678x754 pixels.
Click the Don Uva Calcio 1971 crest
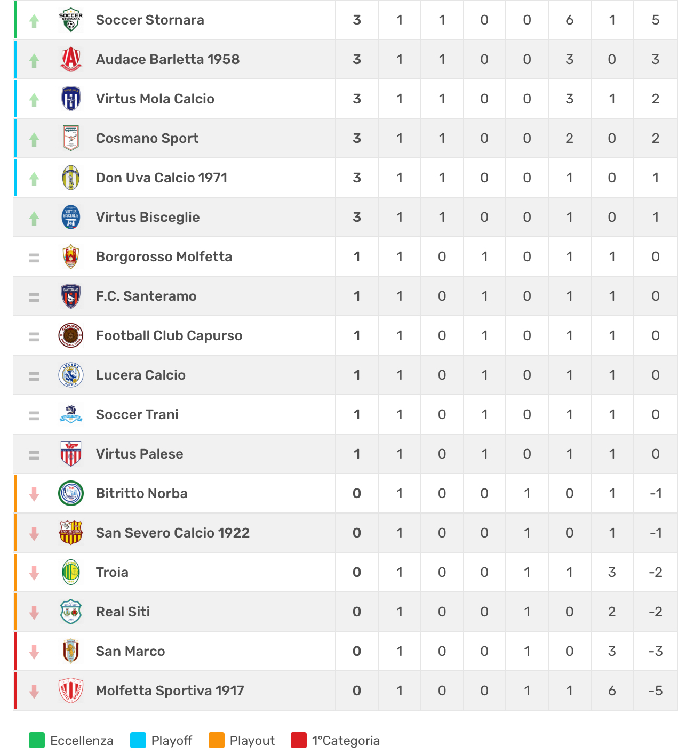pos(71,178)
